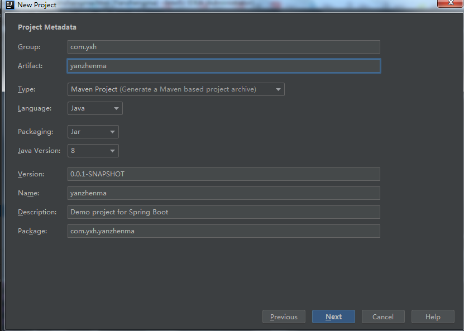Click the Description label

pyautogui.click(x=37, y=212)
